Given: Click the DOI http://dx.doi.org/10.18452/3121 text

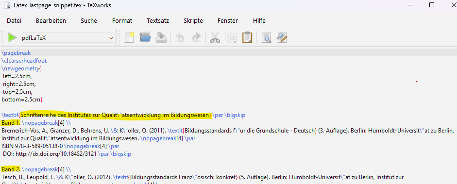Looking at the screenshot, I should click(x=50, y=154).
